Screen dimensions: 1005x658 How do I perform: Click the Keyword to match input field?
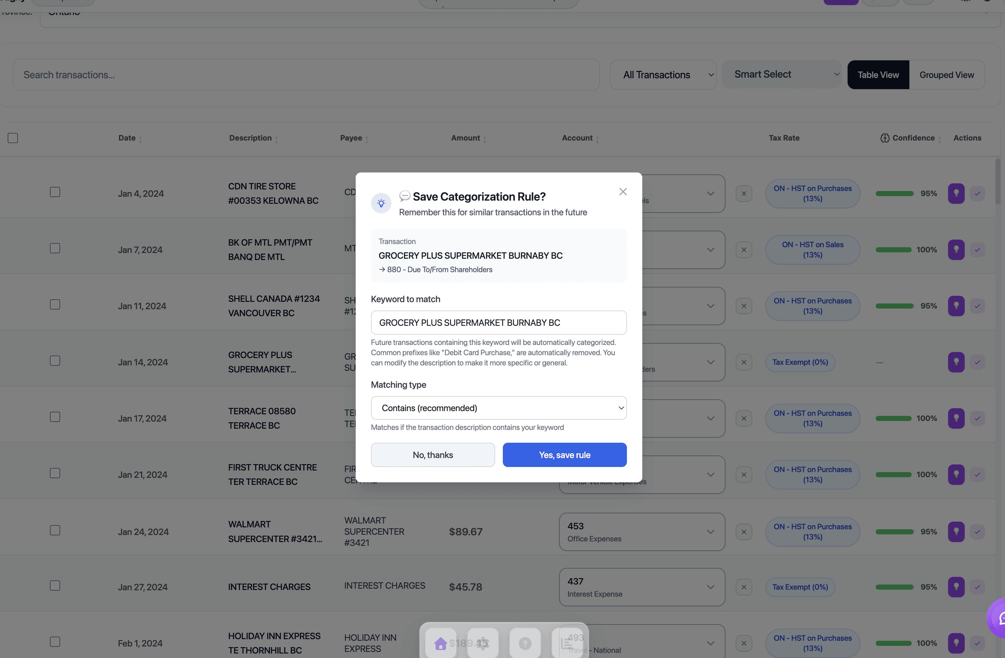click(x=498, y=323)
